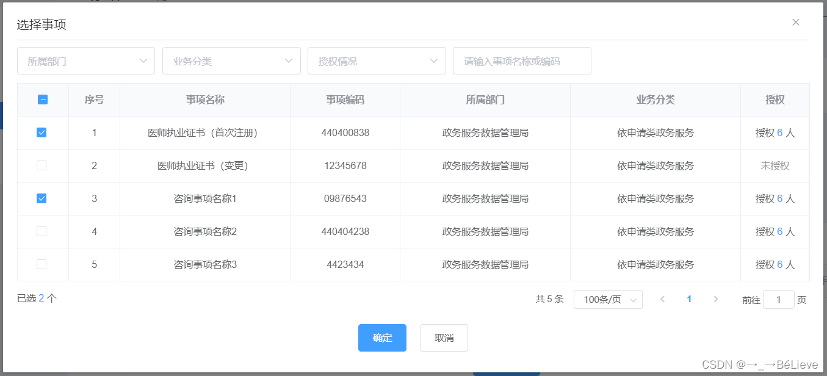Toggle the select-all checkbox in the header
Viewport: 827px width, 376px height.
43,99
